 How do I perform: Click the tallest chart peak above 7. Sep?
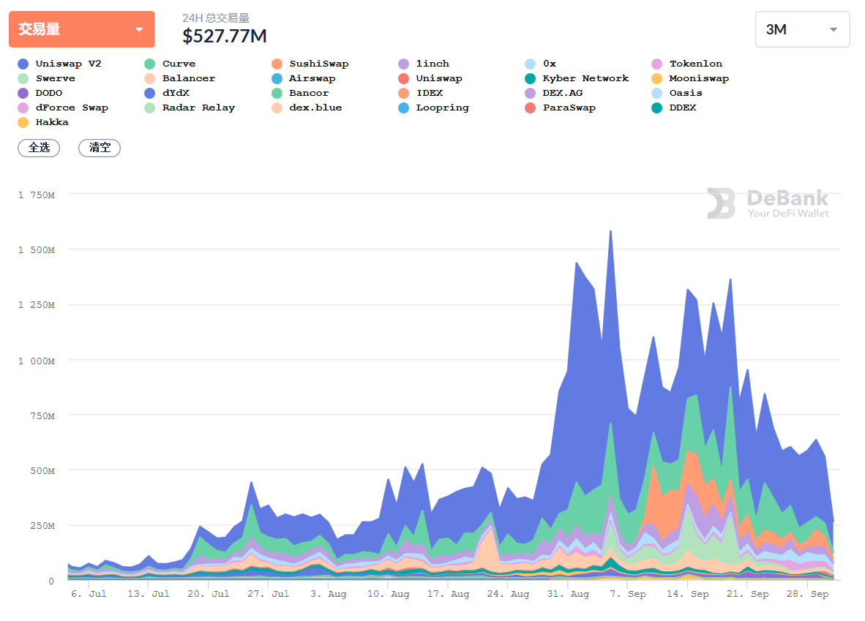610,232
